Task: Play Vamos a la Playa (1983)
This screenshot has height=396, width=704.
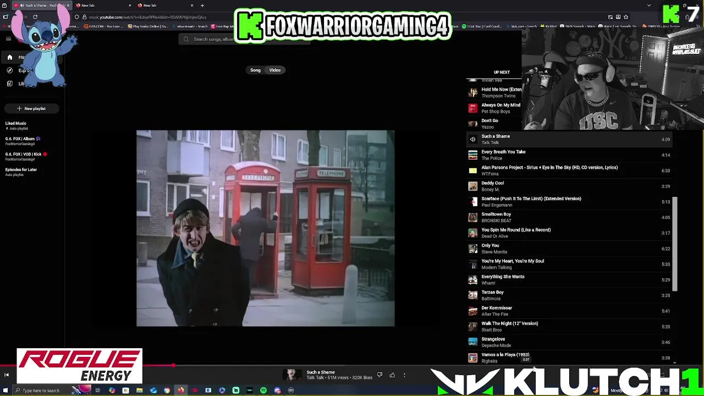Action: pos(570,358)
